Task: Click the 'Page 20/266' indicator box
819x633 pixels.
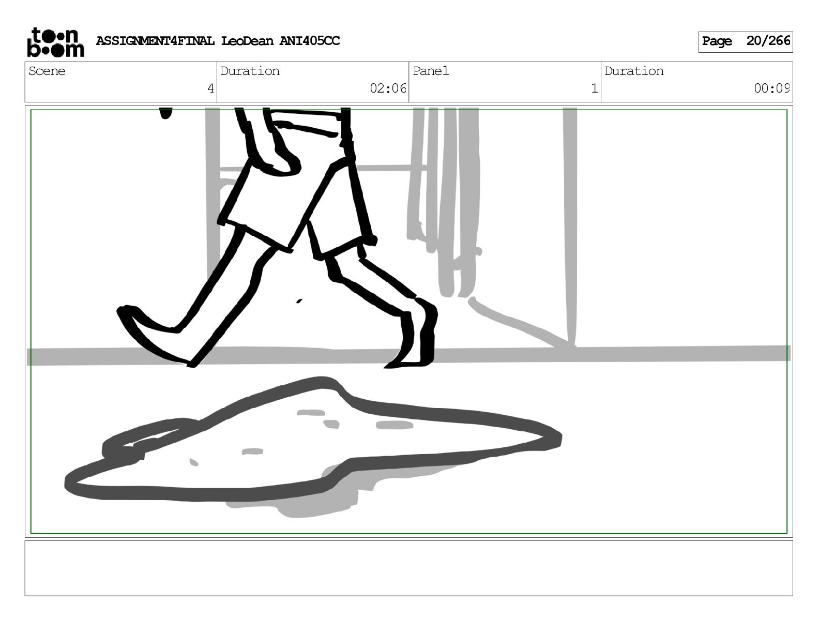Action: pos(746,42)
